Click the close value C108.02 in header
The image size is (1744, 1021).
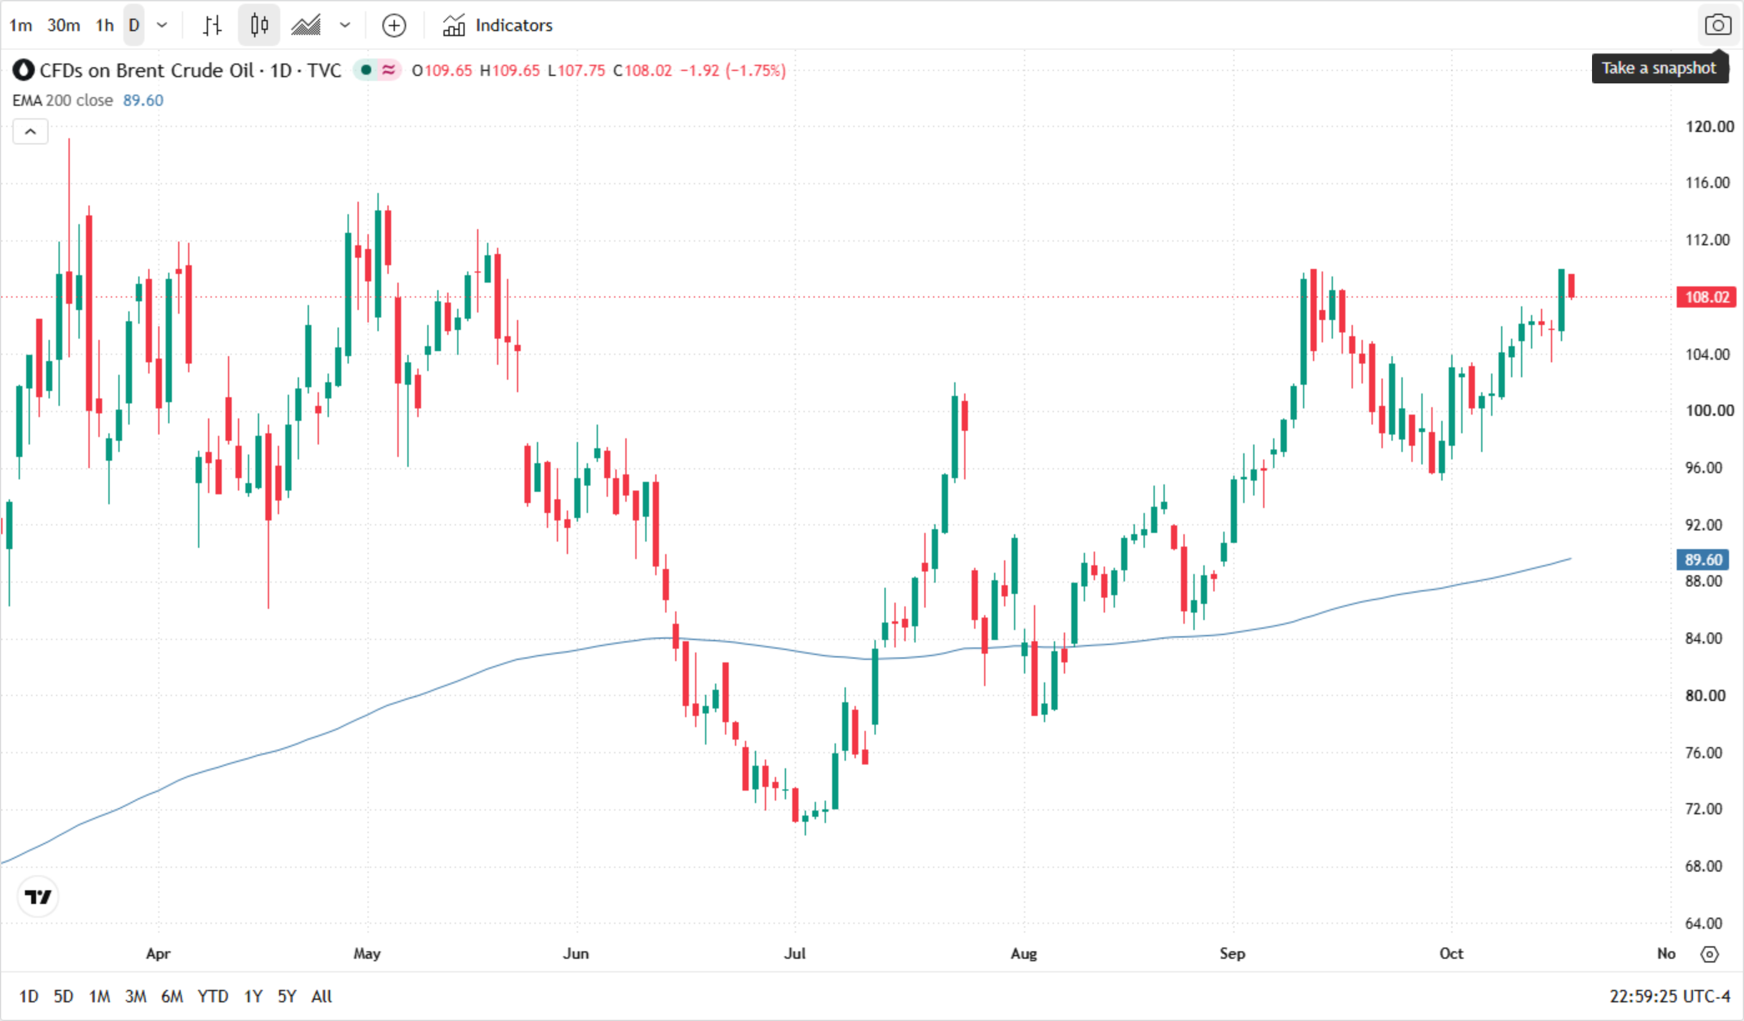point(642,70)
